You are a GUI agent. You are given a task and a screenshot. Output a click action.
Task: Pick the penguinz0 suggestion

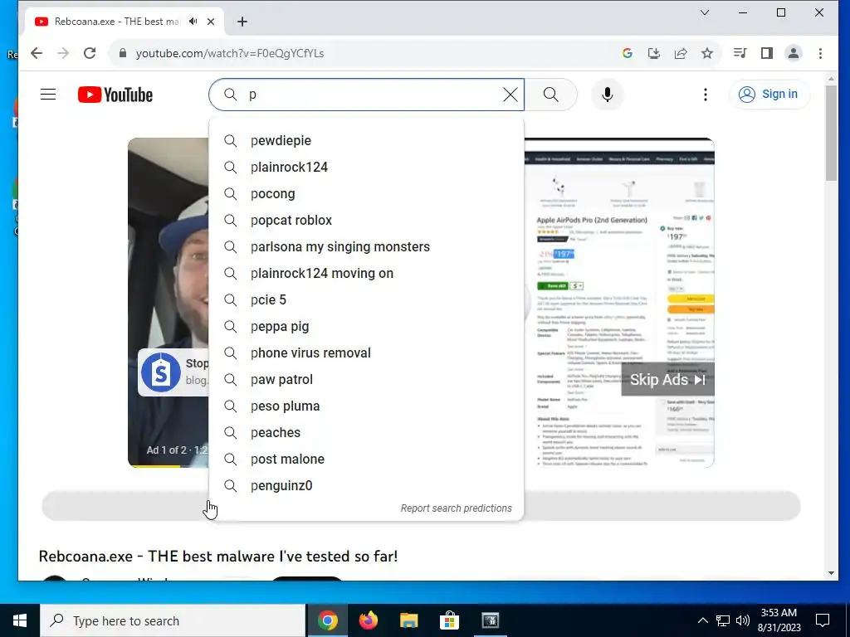coord(366,485)
